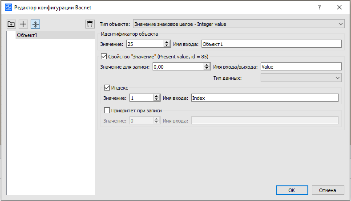Viewport: 351px width, 201px height.
Task: Click Имя входа/выхода field containing Value
Action: coord(301,66)
